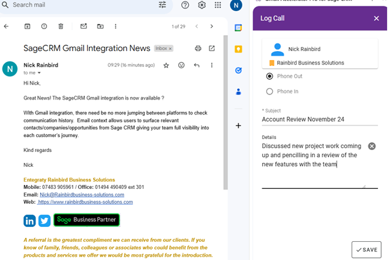
Task: Open LinkedIn icon in signature
Action: 30,221
